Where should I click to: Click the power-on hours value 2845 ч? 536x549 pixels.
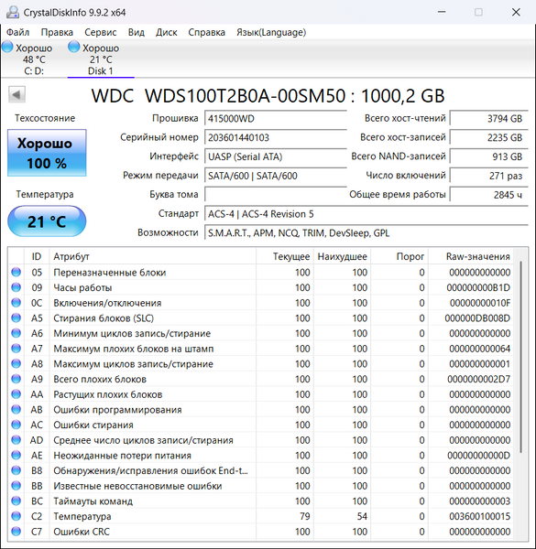[489, 194]
